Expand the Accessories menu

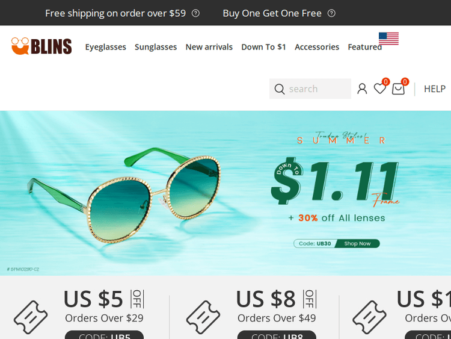317,47
